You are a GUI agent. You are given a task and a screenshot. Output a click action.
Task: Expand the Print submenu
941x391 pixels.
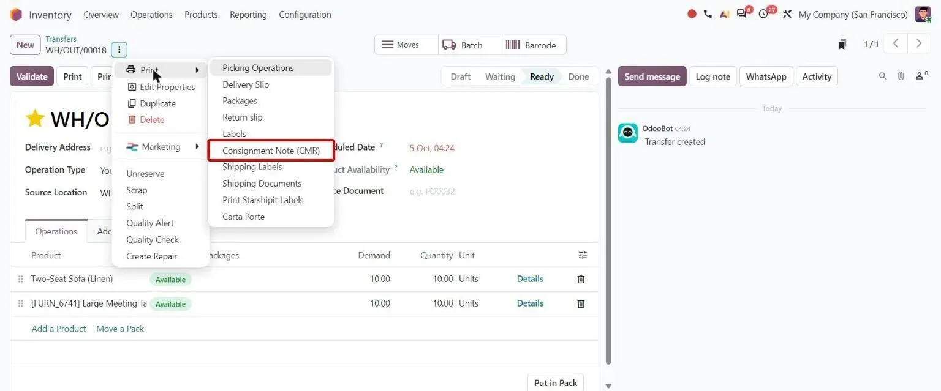pos(162,70)
